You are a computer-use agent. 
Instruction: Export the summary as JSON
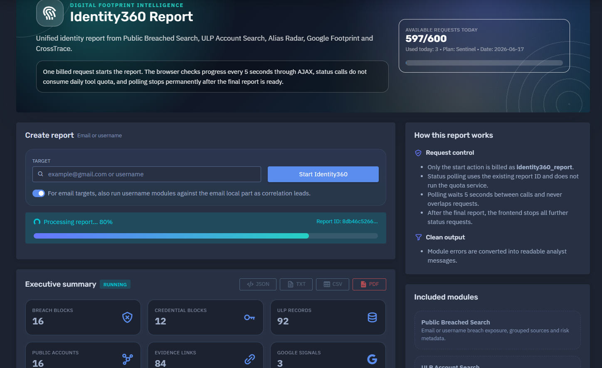tap(258, 284)
